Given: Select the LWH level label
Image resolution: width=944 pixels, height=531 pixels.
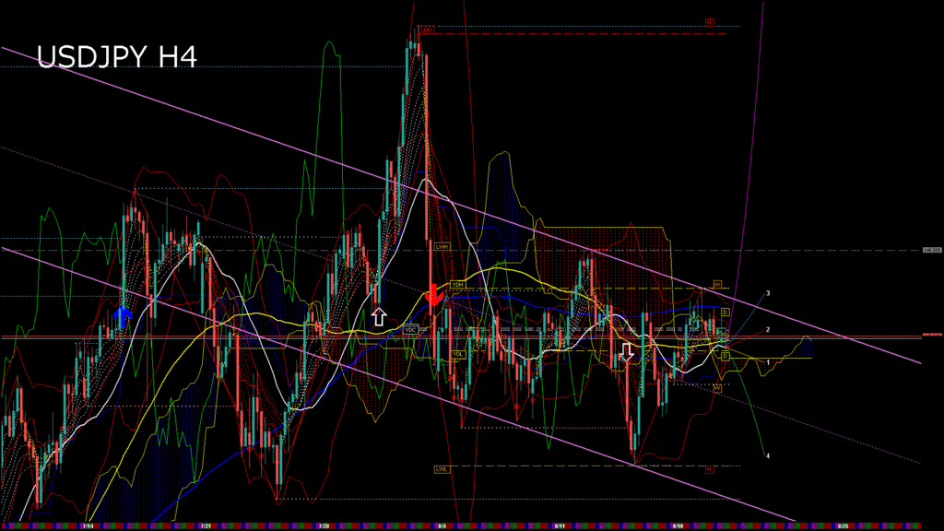Looking at the screenshot, I should click(x=442, y=246).
